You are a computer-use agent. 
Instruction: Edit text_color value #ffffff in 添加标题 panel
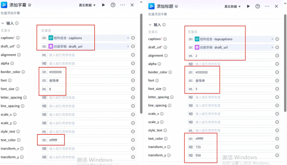click(234, 139)
